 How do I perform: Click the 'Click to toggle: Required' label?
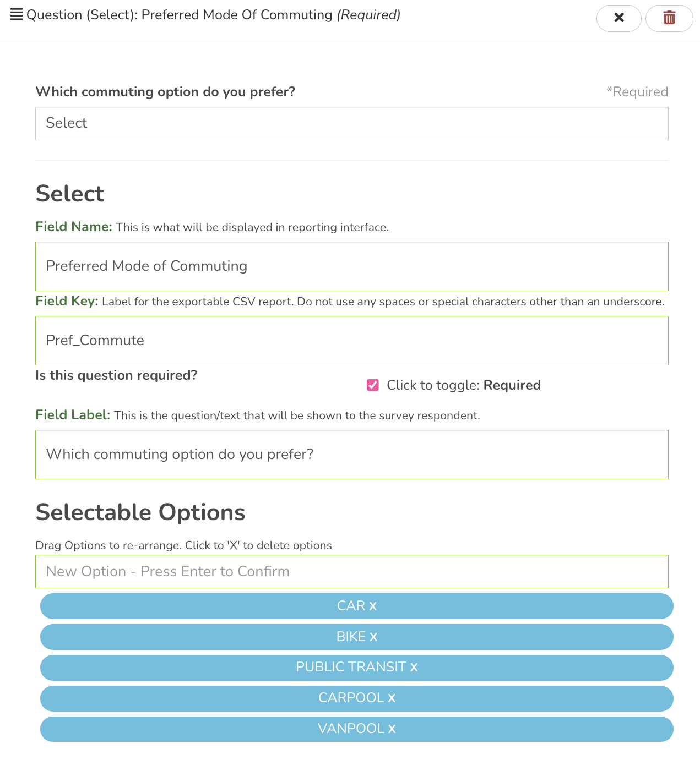463,385
